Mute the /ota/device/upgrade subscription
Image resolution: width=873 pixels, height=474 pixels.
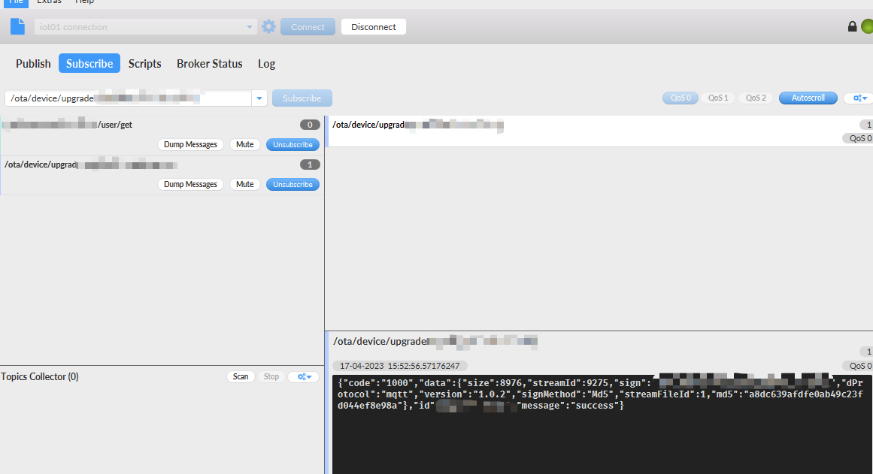click(244, 184)
